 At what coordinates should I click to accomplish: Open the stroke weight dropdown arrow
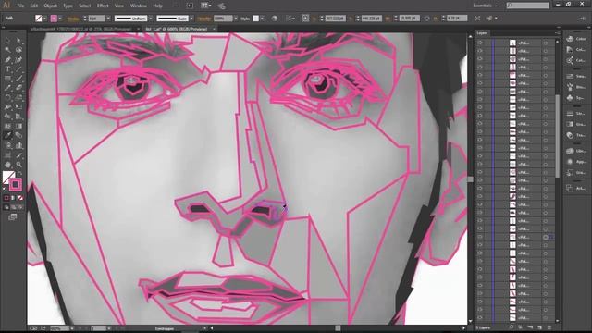pos(108,18)
